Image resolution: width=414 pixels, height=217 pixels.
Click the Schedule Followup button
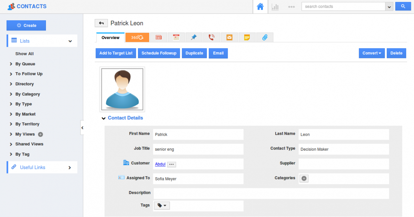pyautogui.click(x=159, y=53)
